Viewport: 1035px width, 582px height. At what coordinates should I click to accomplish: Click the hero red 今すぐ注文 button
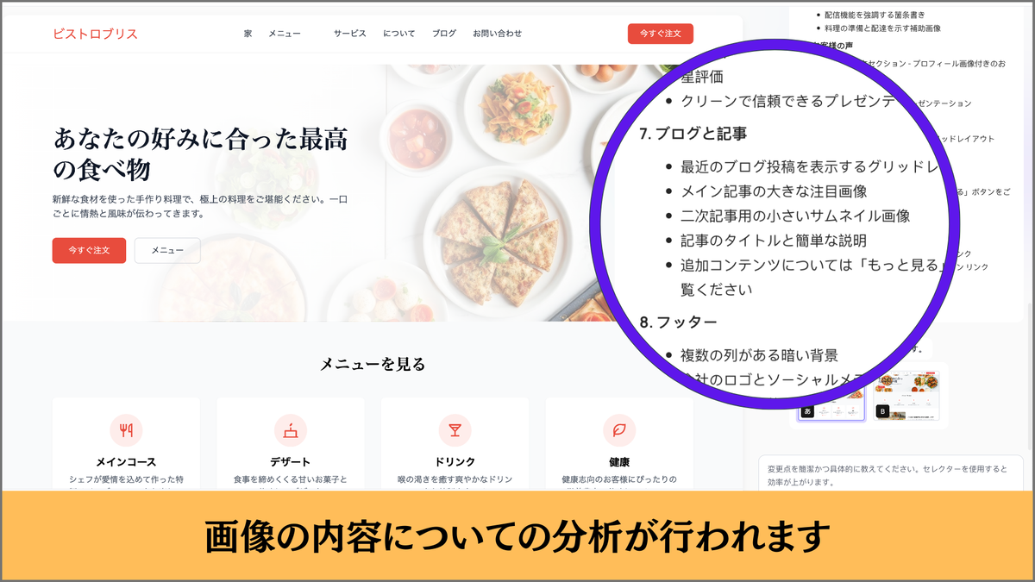coord(89,250)
